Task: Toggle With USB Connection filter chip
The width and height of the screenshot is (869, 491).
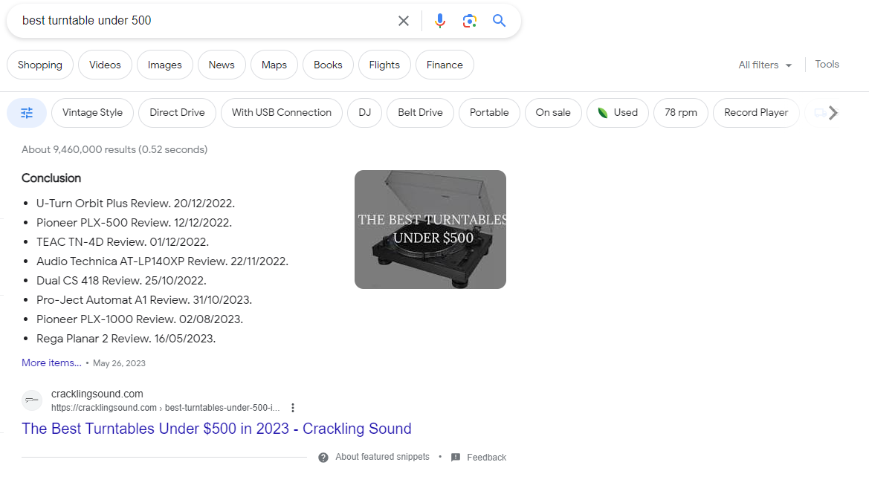Action: (x=282, y=113)
